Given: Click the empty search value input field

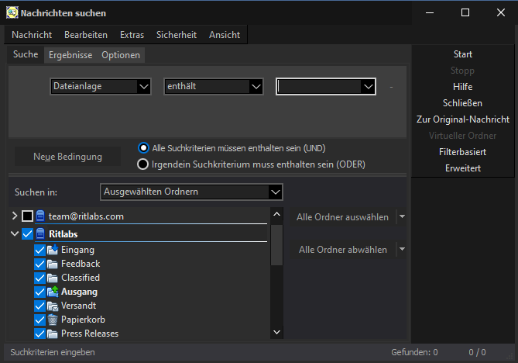Looking at the screenshot, I should click(319, 87).
